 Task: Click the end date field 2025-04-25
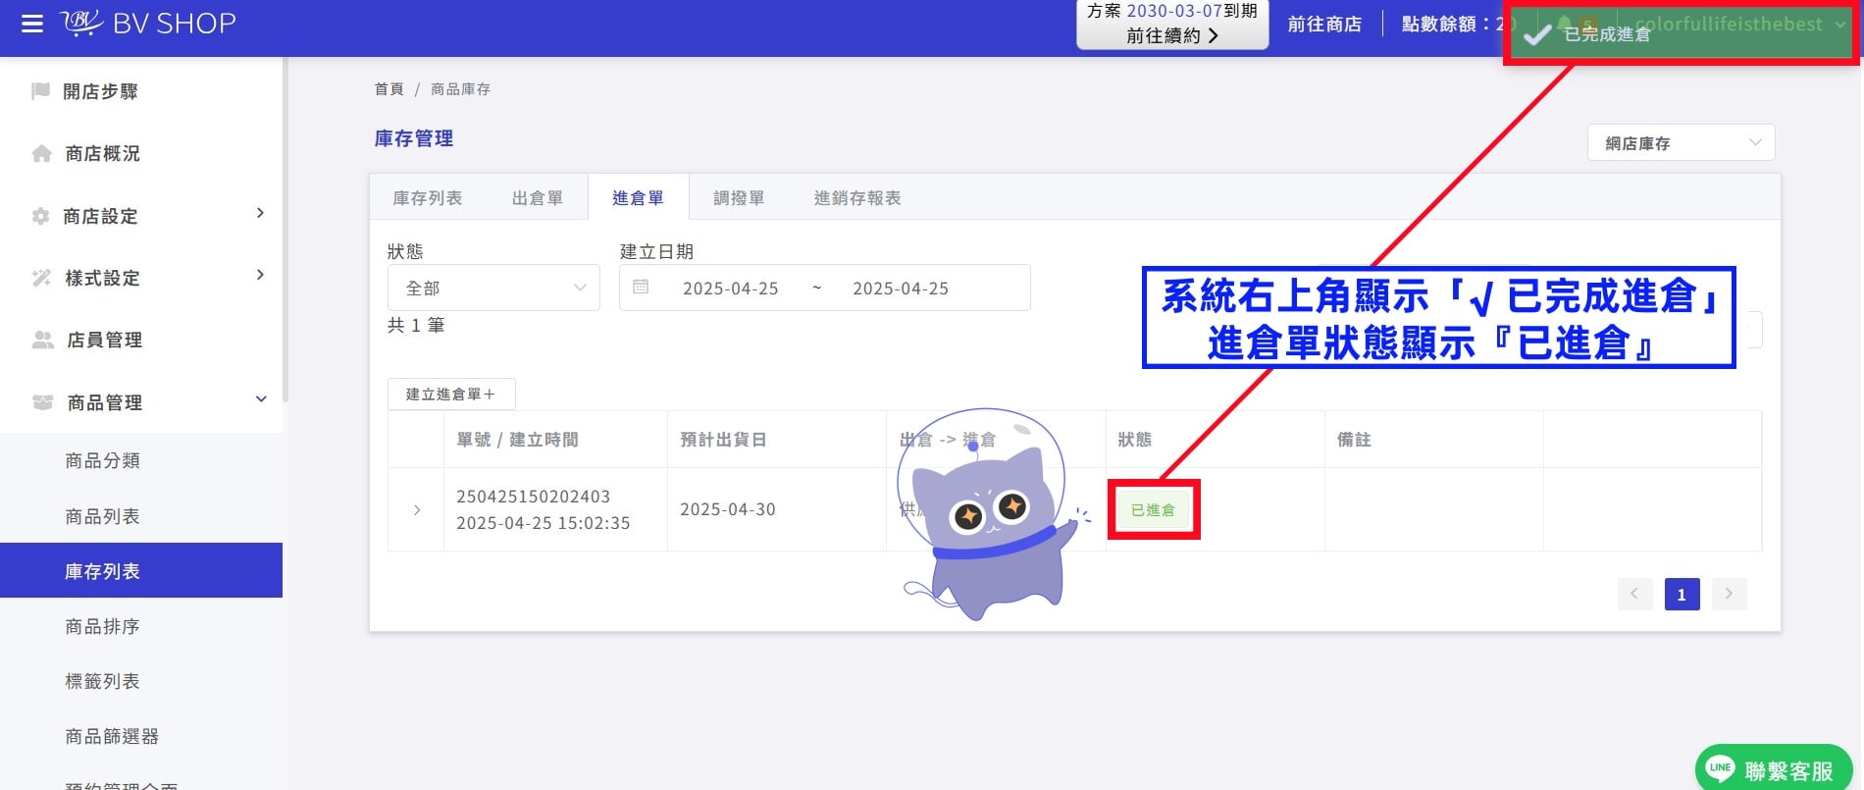point(901,289)
